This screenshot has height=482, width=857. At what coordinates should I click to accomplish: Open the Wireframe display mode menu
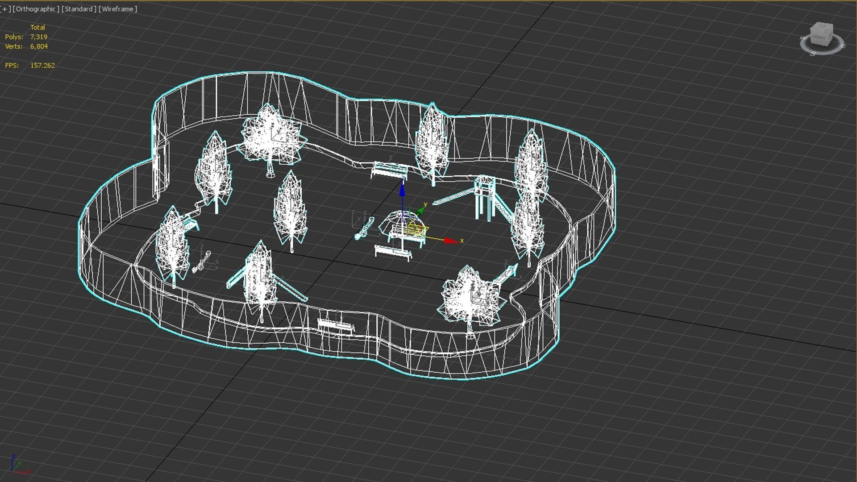(x=118, y=9)
